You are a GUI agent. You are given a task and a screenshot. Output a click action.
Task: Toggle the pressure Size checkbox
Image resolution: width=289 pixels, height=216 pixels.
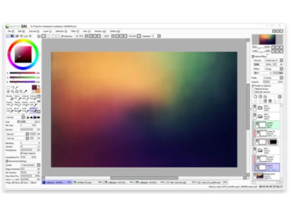(x=22, y=183)
